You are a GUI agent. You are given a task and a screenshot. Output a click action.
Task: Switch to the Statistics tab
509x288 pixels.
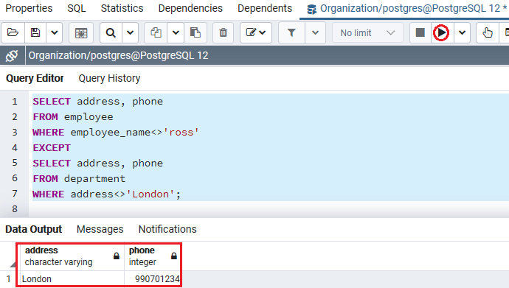122,8
